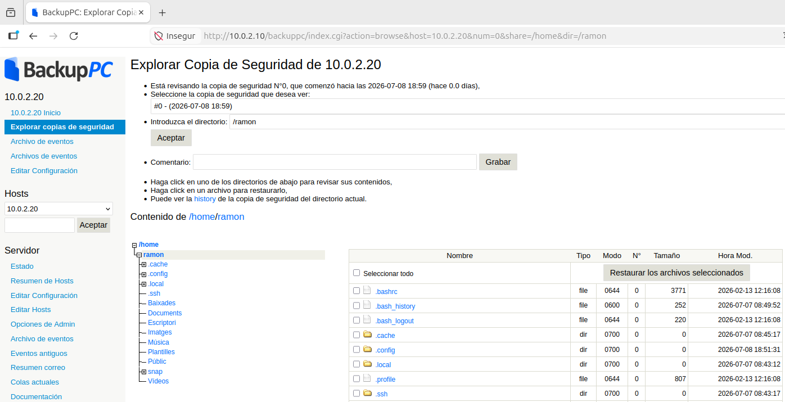
Task: Click the .bashrc file icon
Action: 367,291
